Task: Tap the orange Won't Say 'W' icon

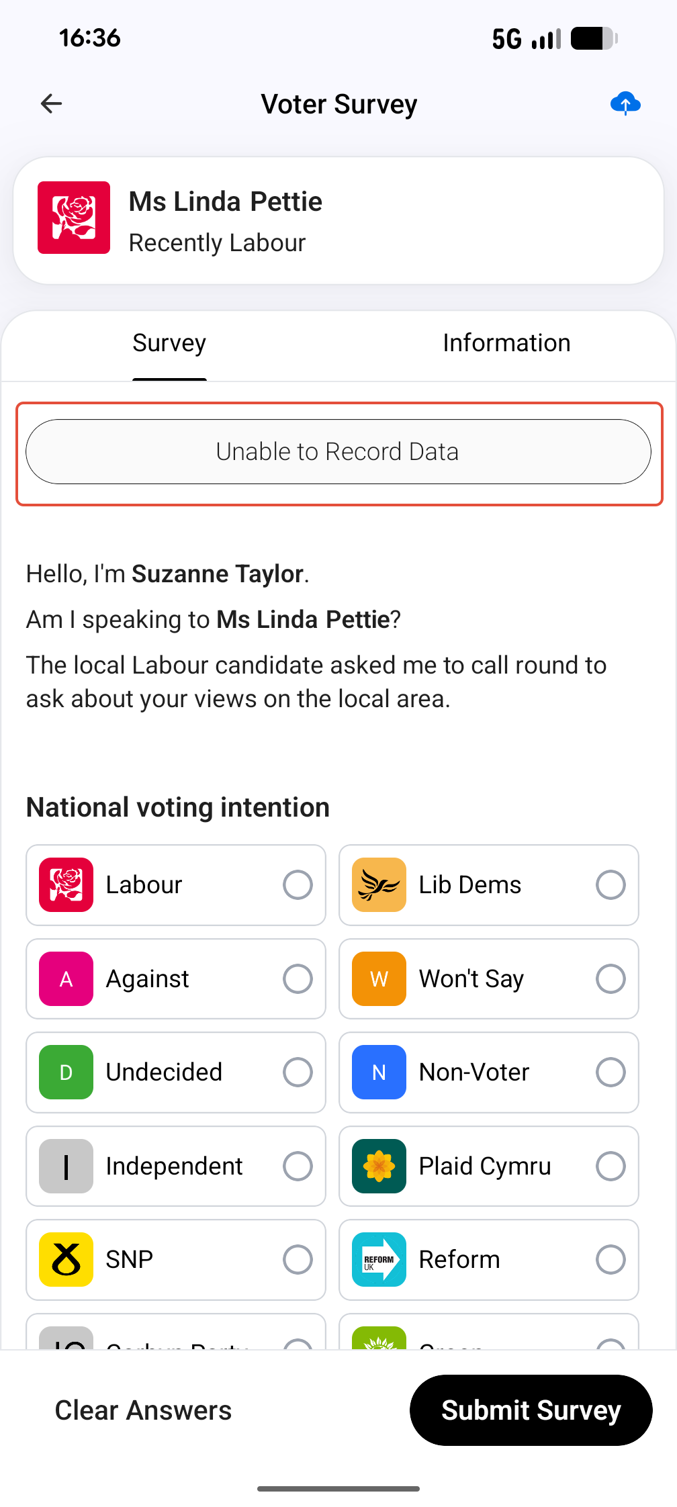Action: tap(379, 978)
